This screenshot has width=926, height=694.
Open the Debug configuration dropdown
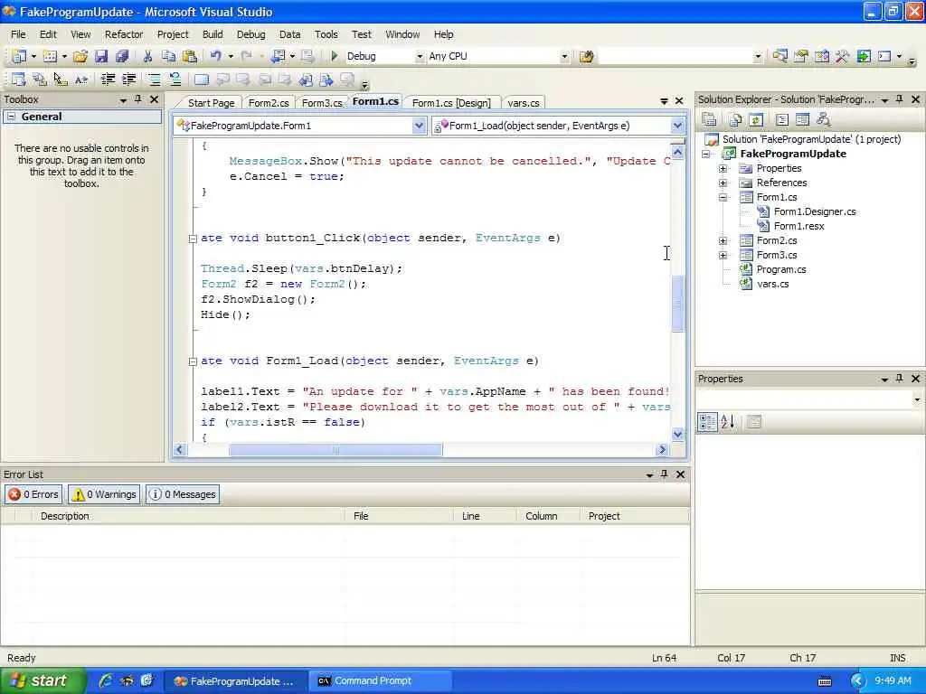420,57
